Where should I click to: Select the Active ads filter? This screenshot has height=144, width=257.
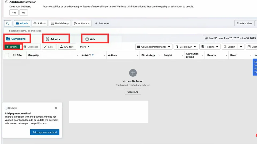pyautogui.click(x=82, y=23)
